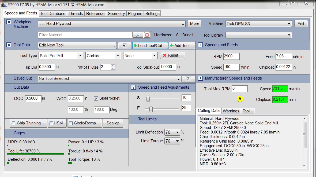The image size is (316, 177).
Task: Enable the Chip Thinning checkbox
Action: point(14,123)
